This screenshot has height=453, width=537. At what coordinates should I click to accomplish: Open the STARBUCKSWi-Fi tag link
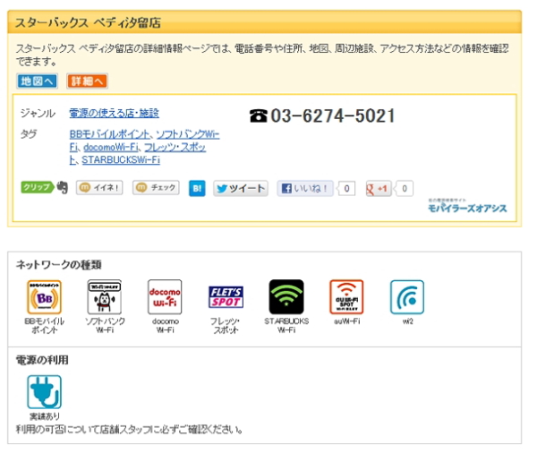pyautogui.click(x=121, y=160)
